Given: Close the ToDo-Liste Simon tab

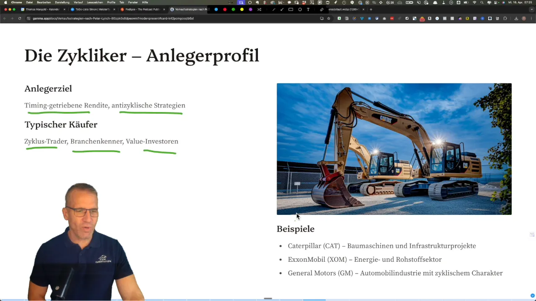Looking at the screenshot, I should click(x=114, y=9).
